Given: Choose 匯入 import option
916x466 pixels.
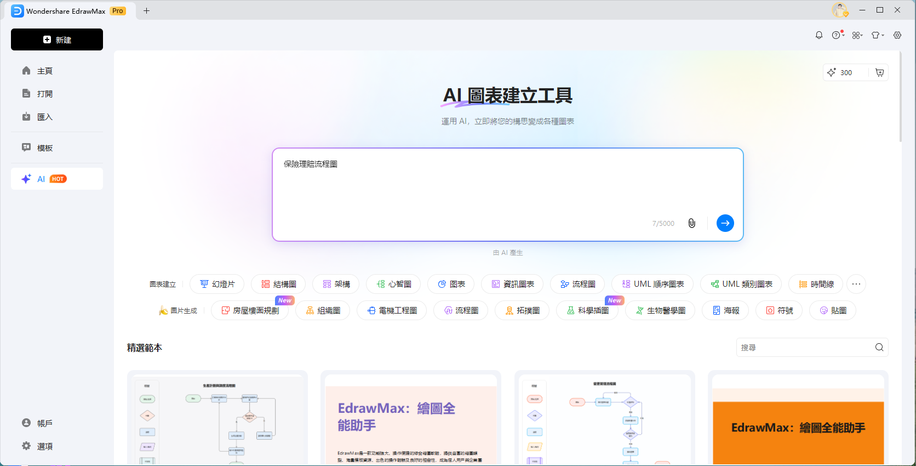Looking at the screenshot, I should (x=57, y=117).
